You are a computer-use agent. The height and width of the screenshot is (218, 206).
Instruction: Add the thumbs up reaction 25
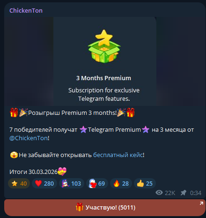(145, 183)
